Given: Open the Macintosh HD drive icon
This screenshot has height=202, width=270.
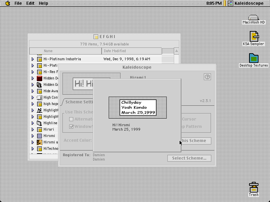Looking at the screenshot, I should [x=253, y=18].
